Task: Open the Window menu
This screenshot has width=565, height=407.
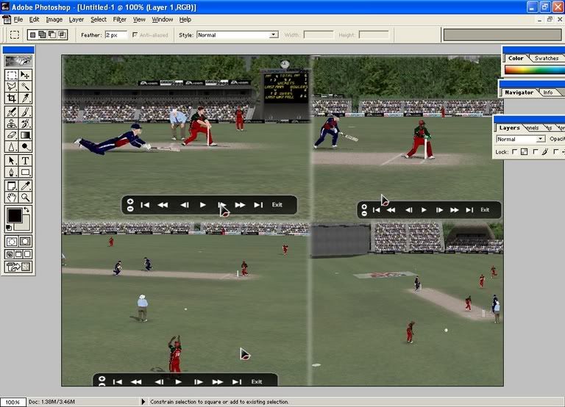Action: click(x=162, y=19)
